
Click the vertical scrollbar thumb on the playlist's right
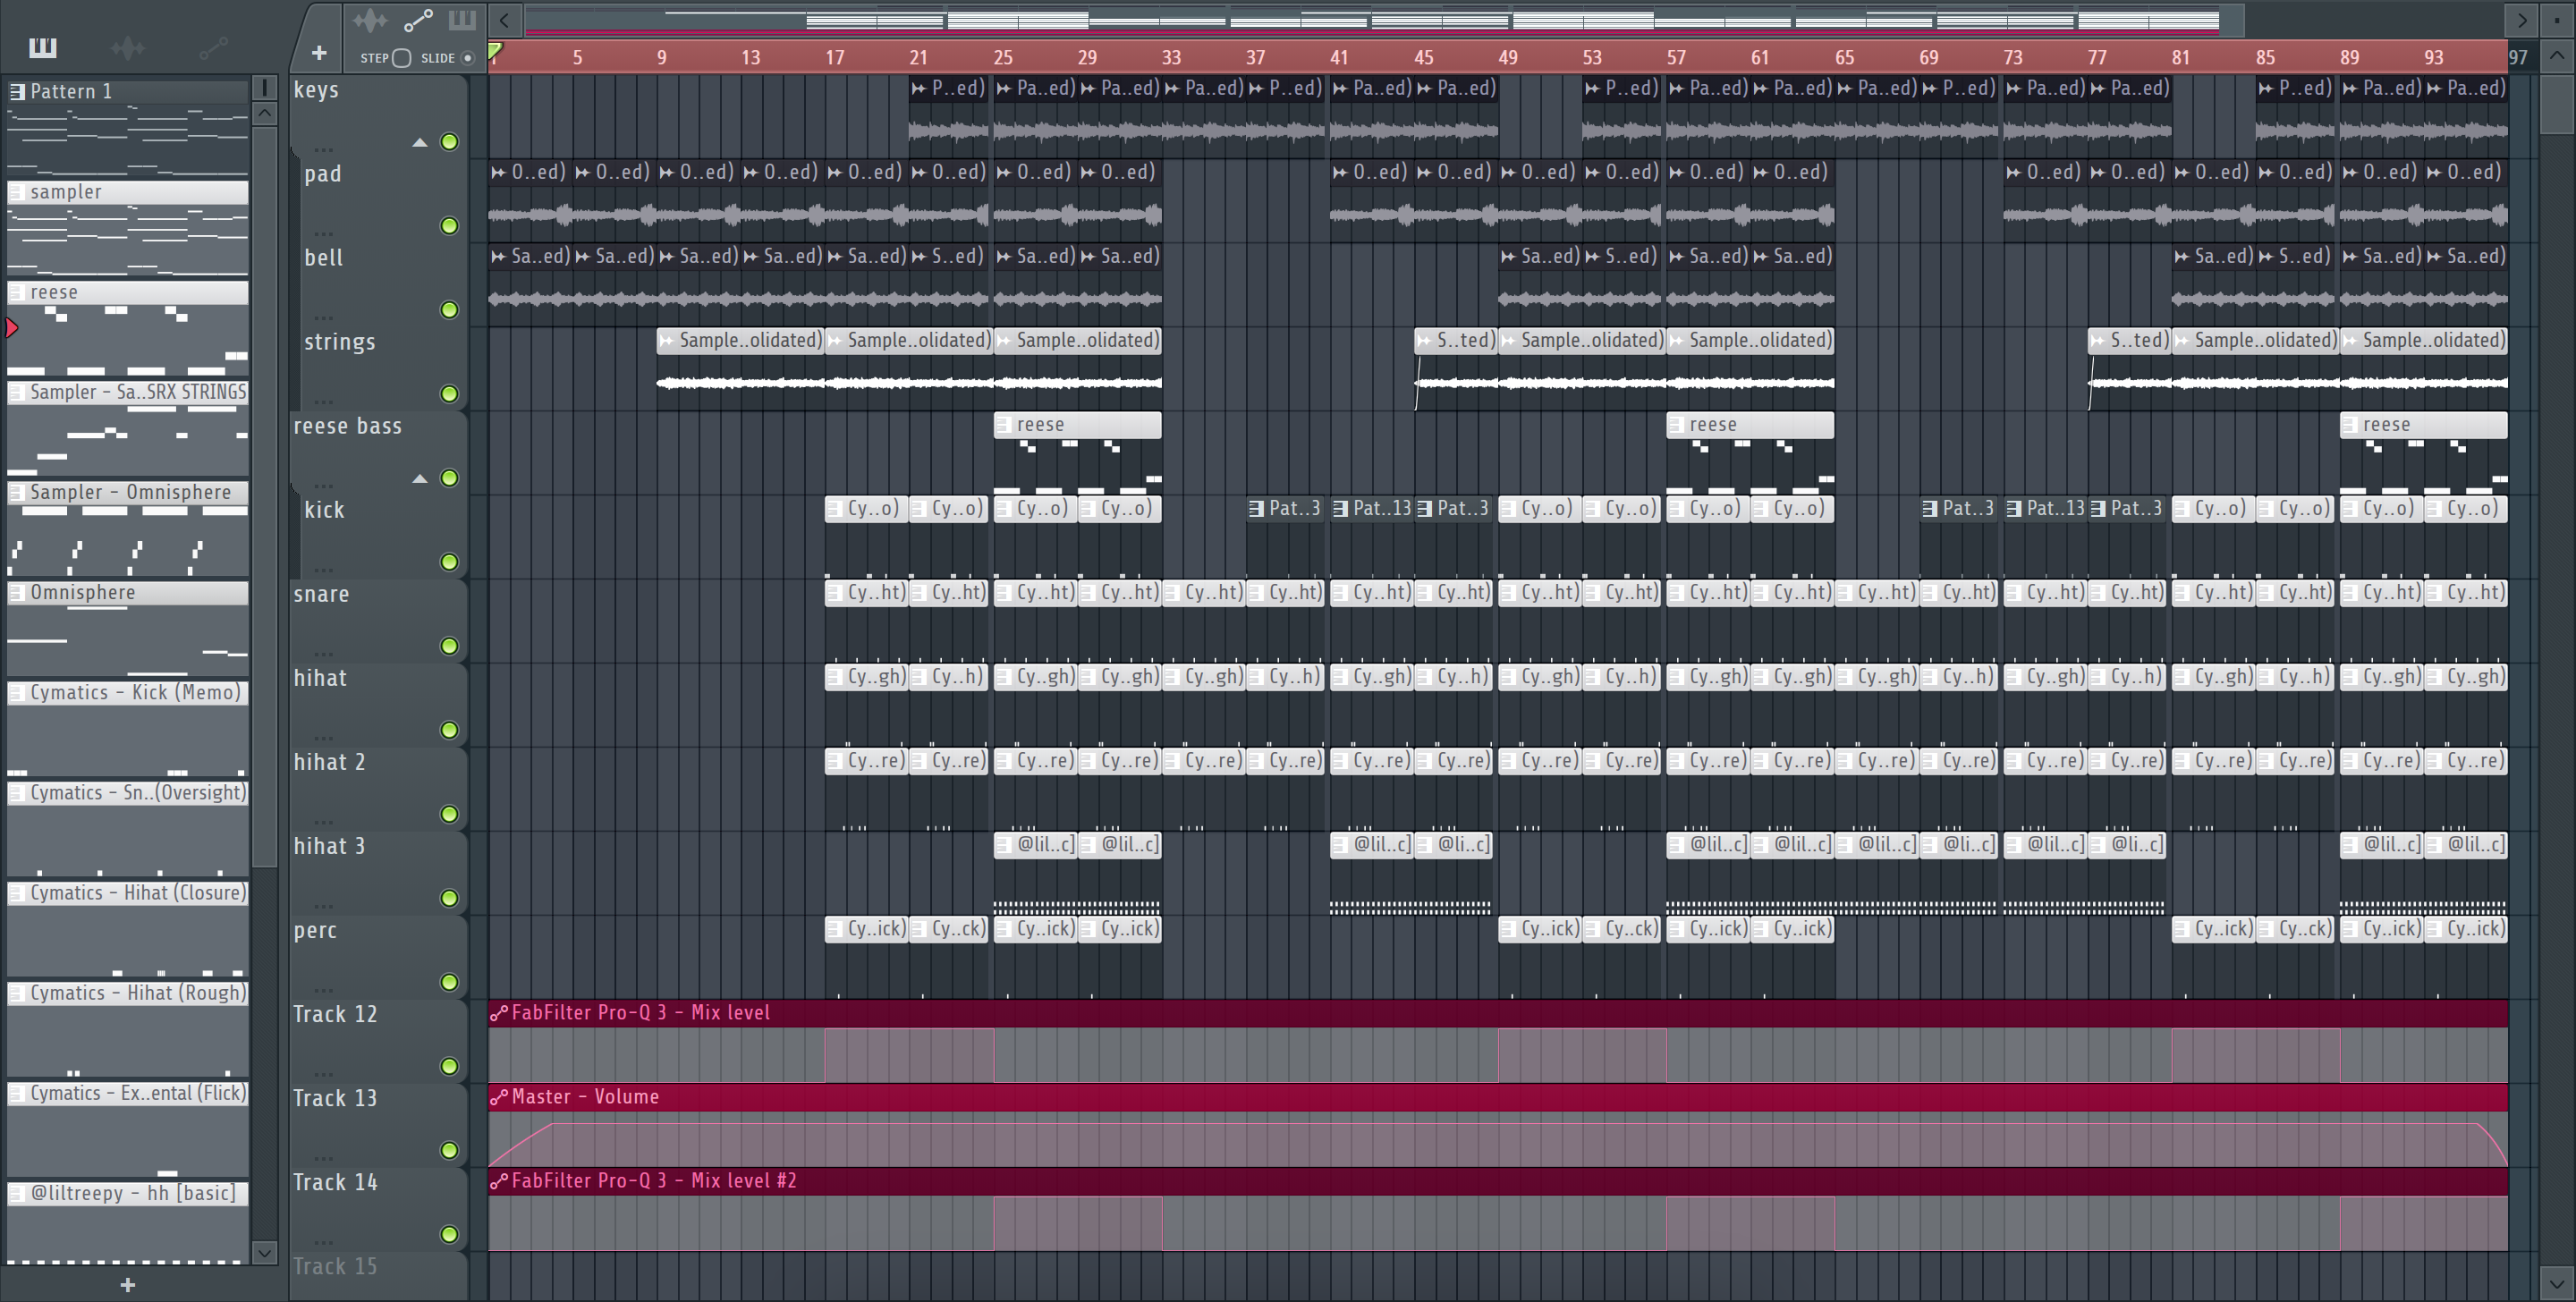(2557, 104)
